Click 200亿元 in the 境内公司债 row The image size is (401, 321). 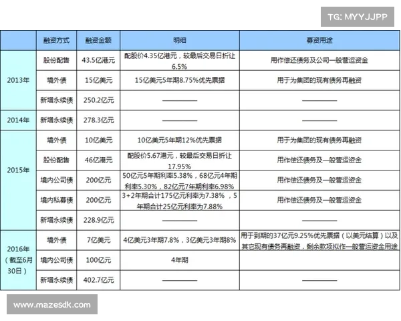[98, 180]
